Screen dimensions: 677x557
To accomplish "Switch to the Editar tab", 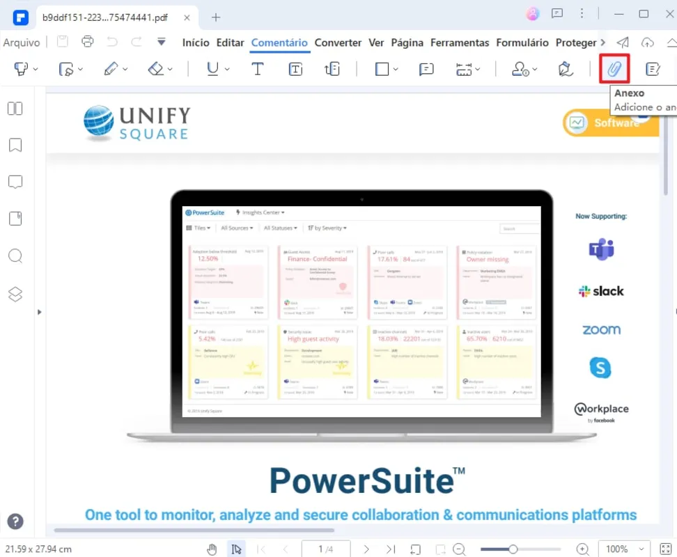I will (x=230, y=42).
